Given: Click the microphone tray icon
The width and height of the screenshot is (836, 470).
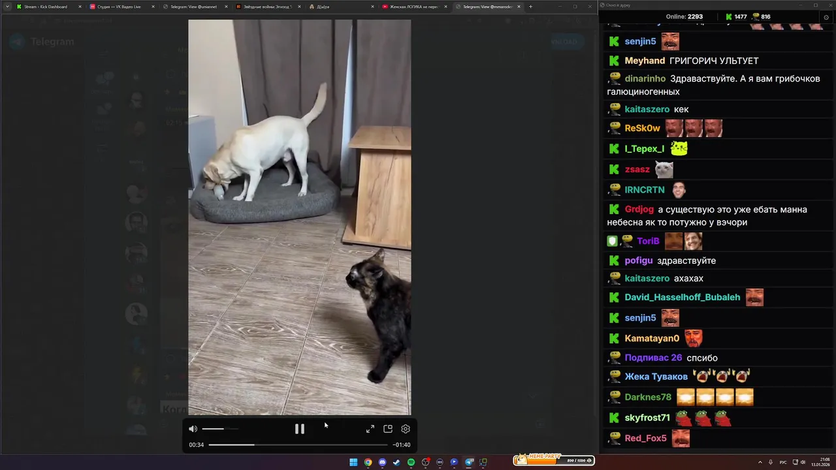Looking at the screenshot, I should point(771,462).
